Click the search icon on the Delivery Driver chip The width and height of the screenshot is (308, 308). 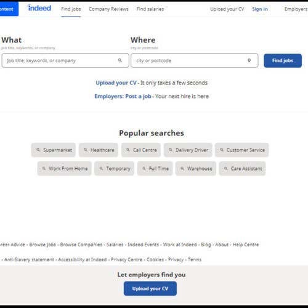(171, 150)
